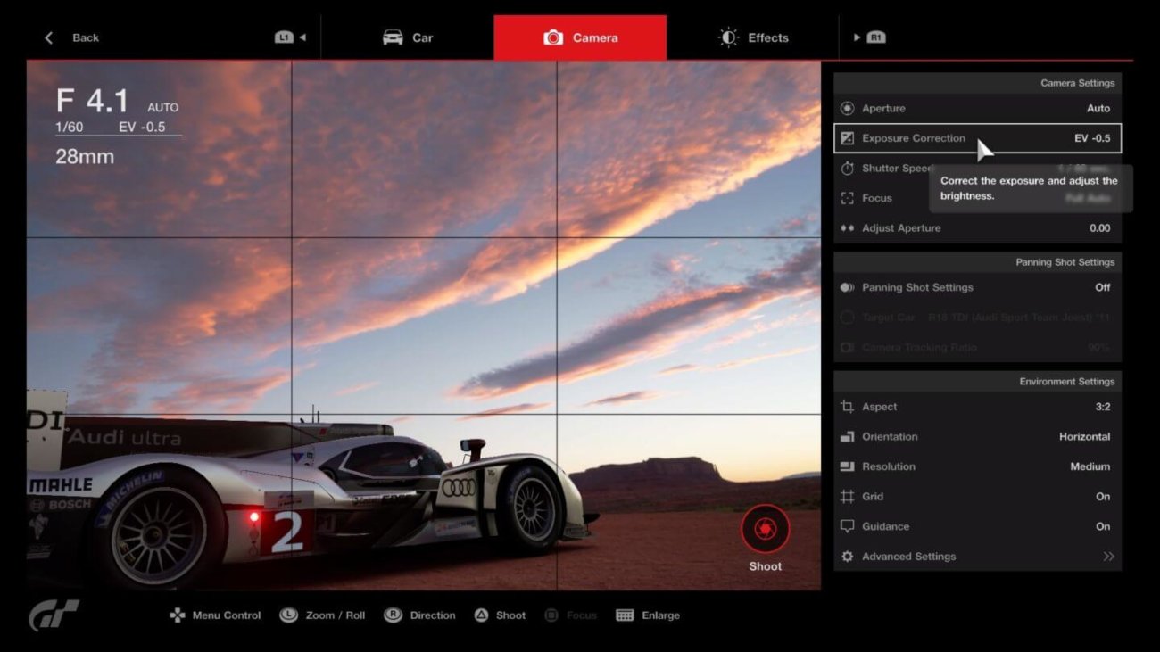1160x652 pixels.
Task: Click the Menu Control icon
Action: (178, 615)
